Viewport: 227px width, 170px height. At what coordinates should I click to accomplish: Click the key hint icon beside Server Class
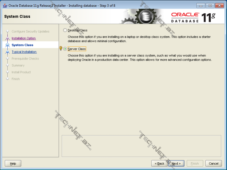60,48
